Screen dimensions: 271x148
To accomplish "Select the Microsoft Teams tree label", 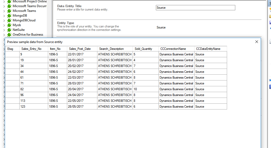I will click(24, 11).
